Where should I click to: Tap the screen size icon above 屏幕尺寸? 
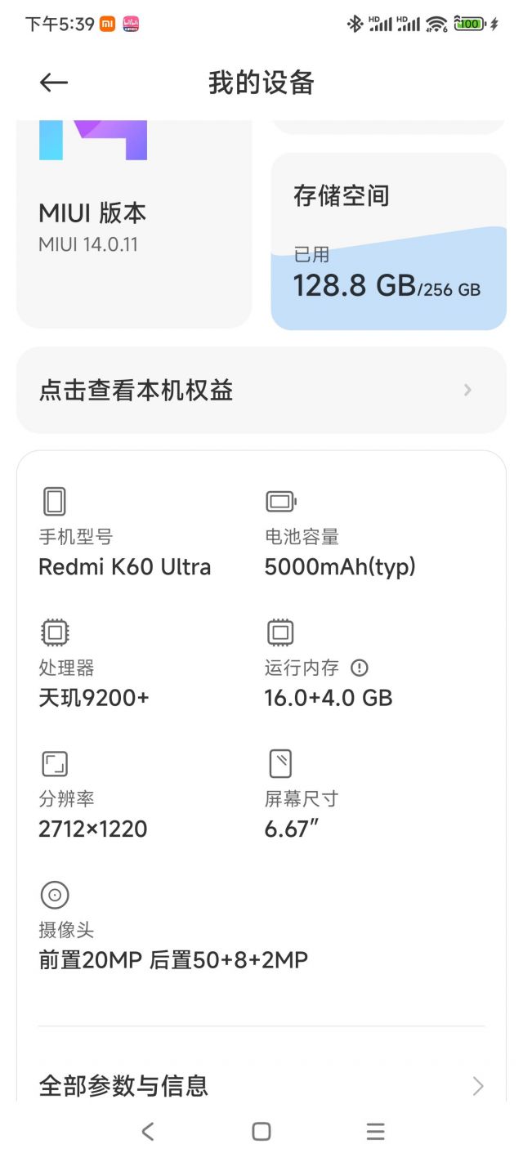pos(279,763)
